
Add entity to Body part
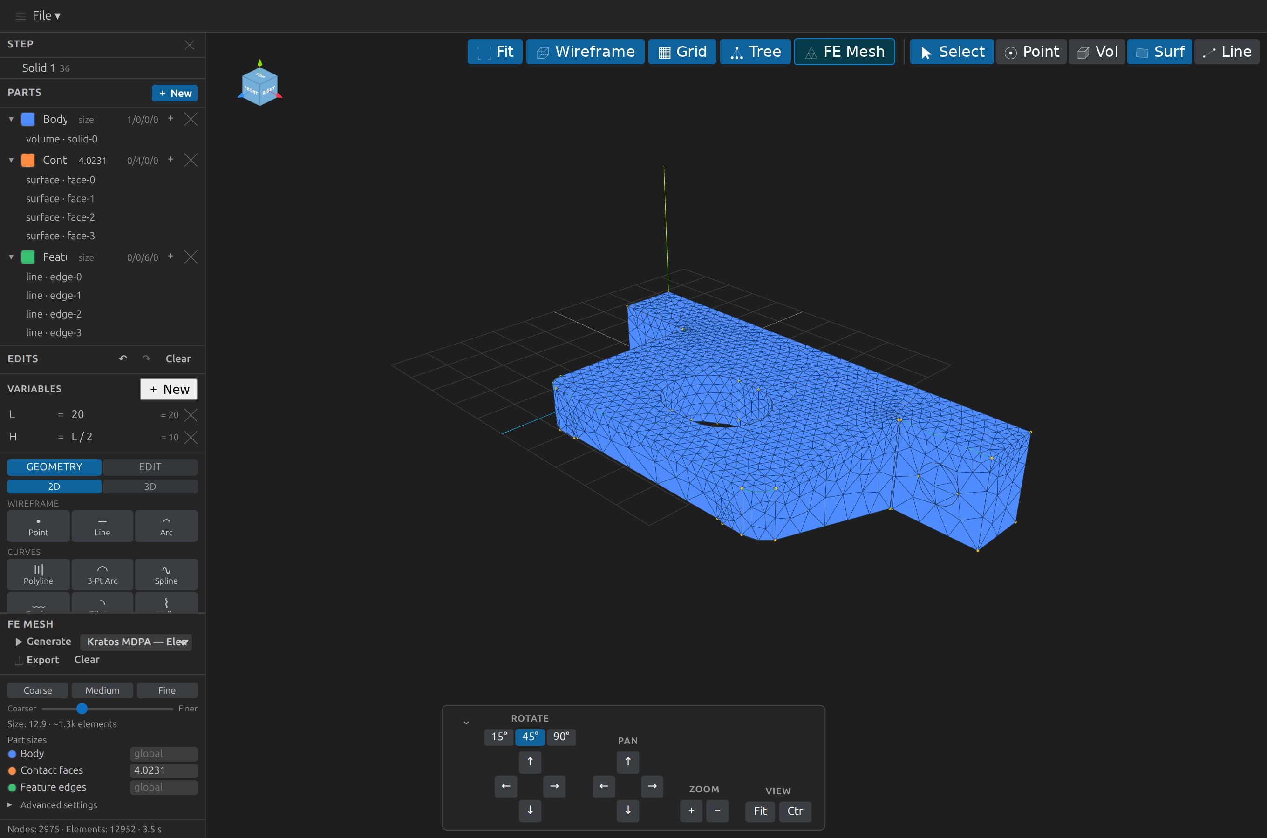[170, 118]
